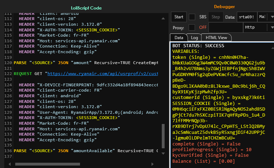This screenshot has height=168, width=274.
Task: Toggle the SBS step-by-step checkbox
Action: click(x=192, y=17)
